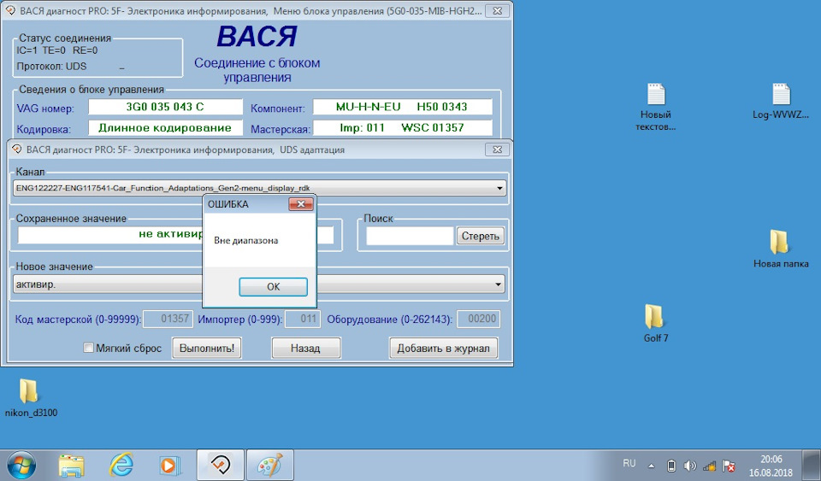The width and height of the screenshot is (821, 481).
Task: Switch to ВАСЯ диагност taskbar button
Action: click(221, 465)
